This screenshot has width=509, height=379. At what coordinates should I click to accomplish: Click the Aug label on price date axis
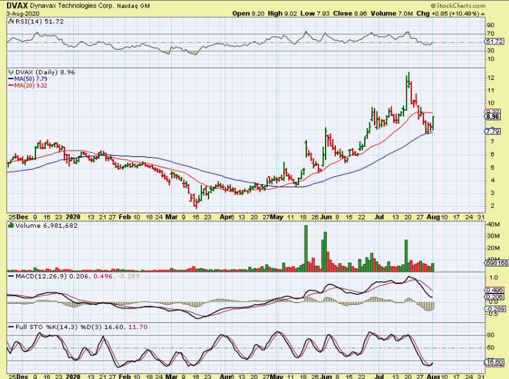point(434,217)
